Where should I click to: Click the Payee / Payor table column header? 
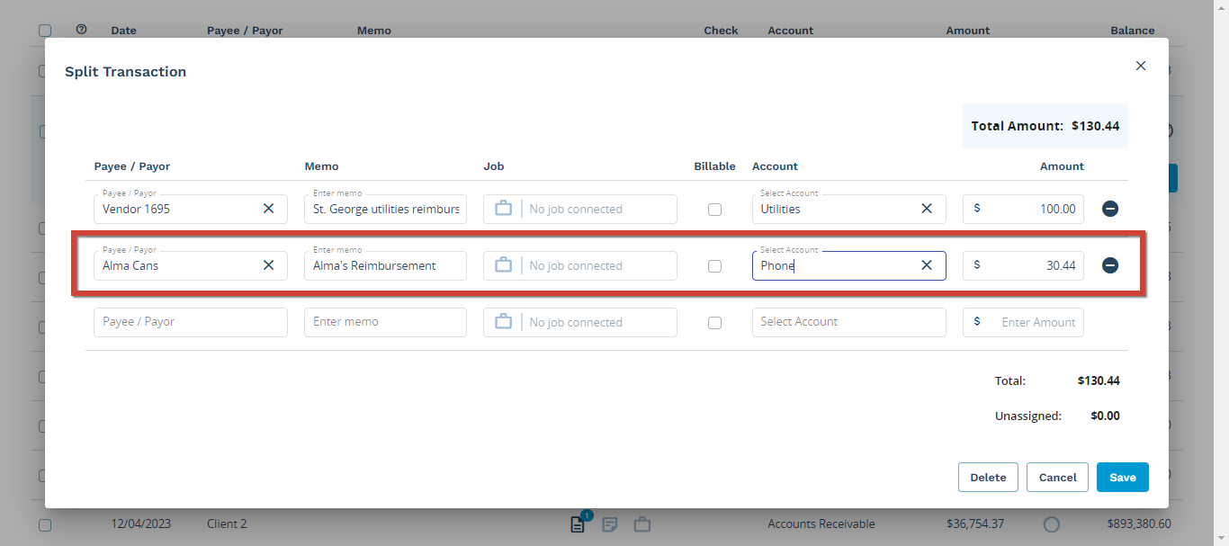point(245,31)
